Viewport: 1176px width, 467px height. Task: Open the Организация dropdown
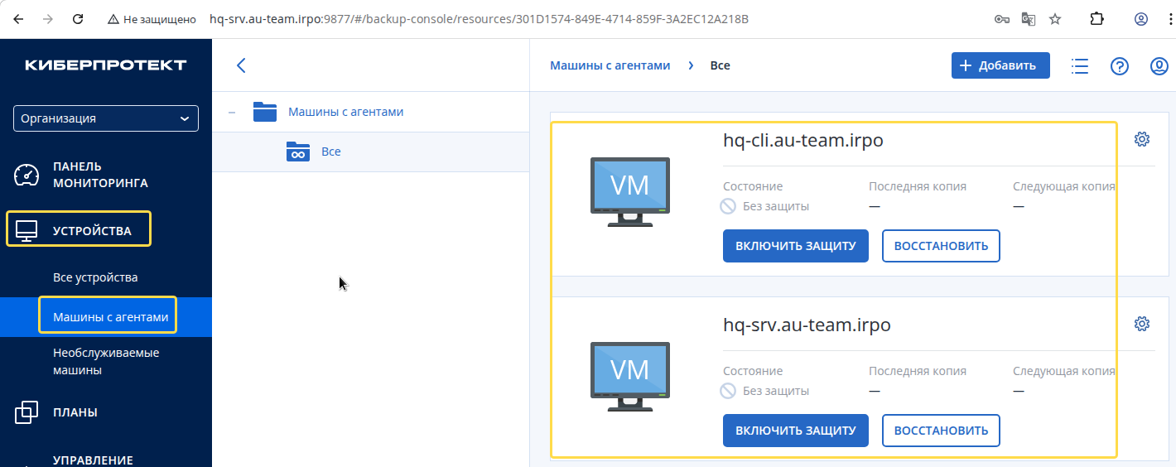106,118
